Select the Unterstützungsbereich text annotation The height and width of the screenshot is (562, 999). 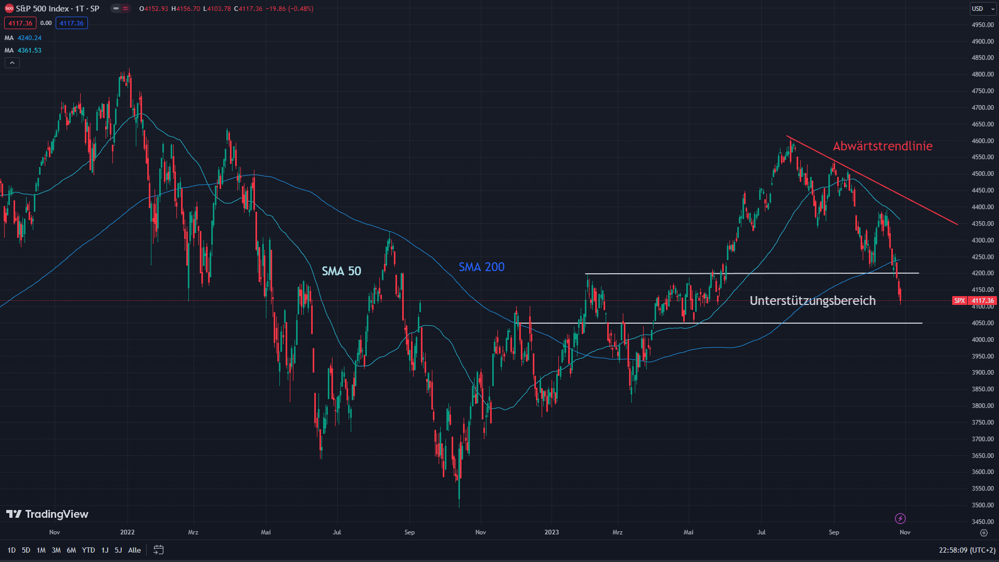812,301
